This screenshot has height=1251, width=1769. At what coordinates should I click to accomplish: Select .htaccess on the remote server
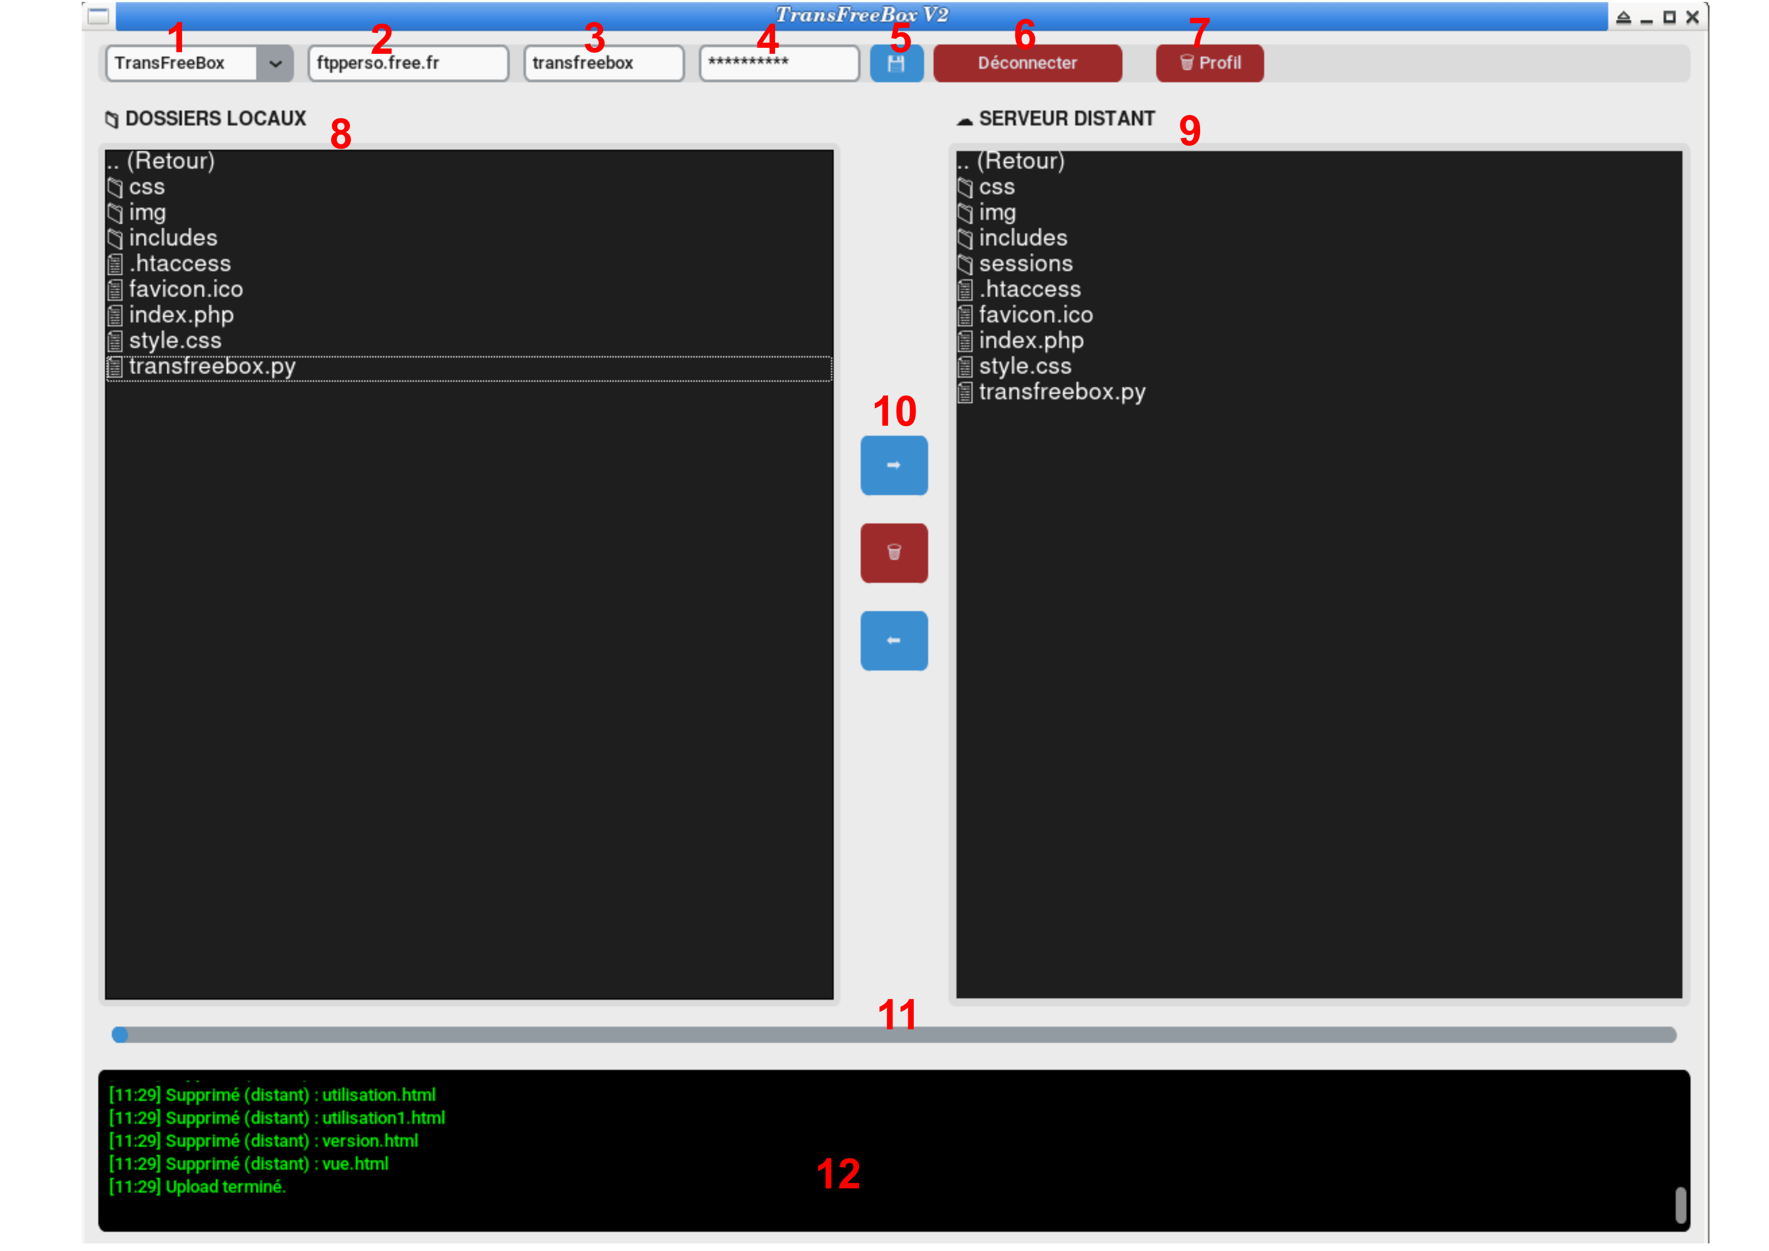click(1319, 289)
